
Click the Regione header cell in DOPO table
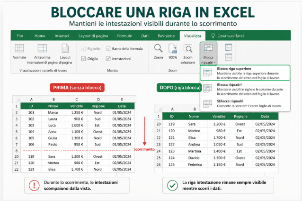(x=240, y=116)
